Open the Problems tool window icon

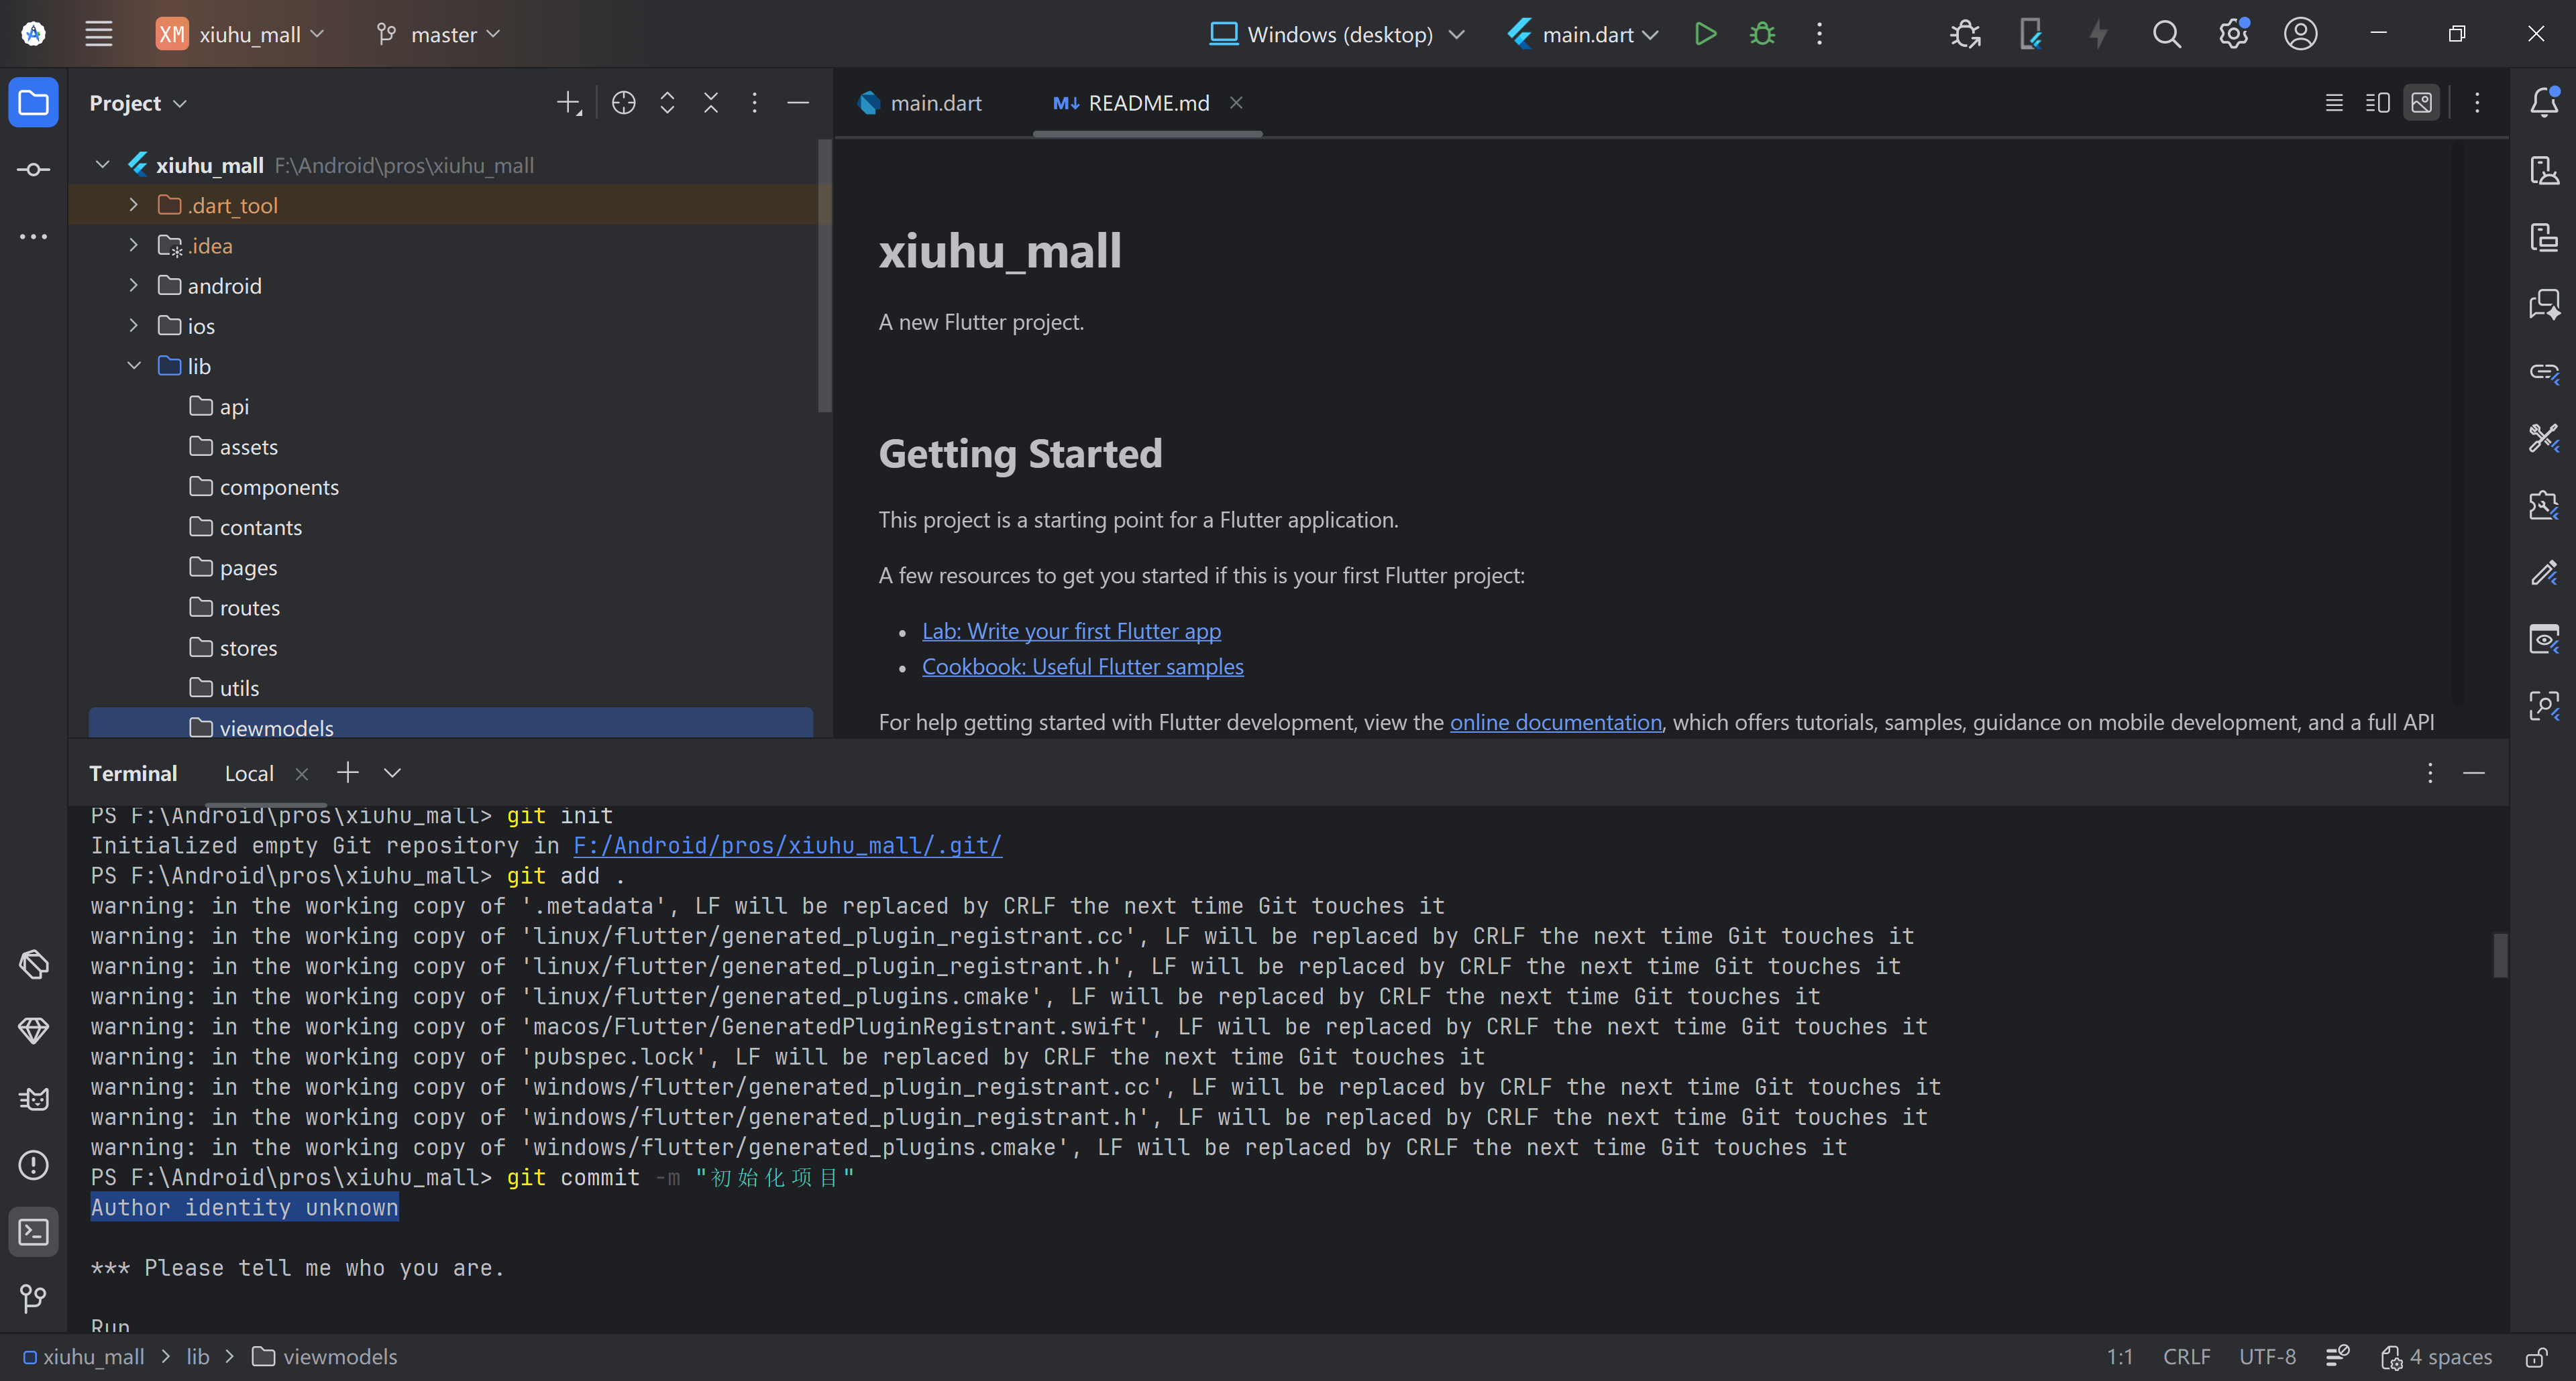pyautogui.click(x=33, y=1165)
